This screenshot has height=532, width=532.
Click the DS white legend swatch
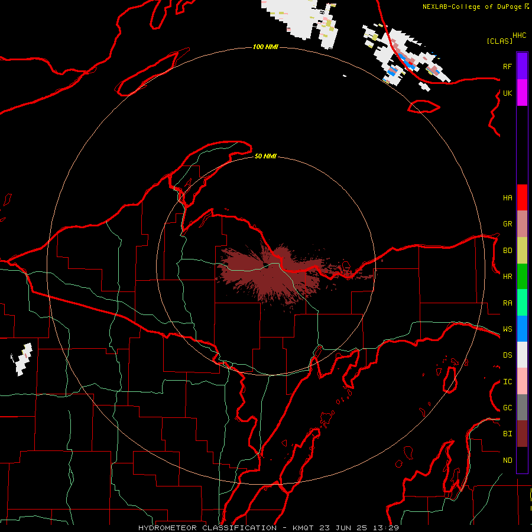click(x=522, y=355)
